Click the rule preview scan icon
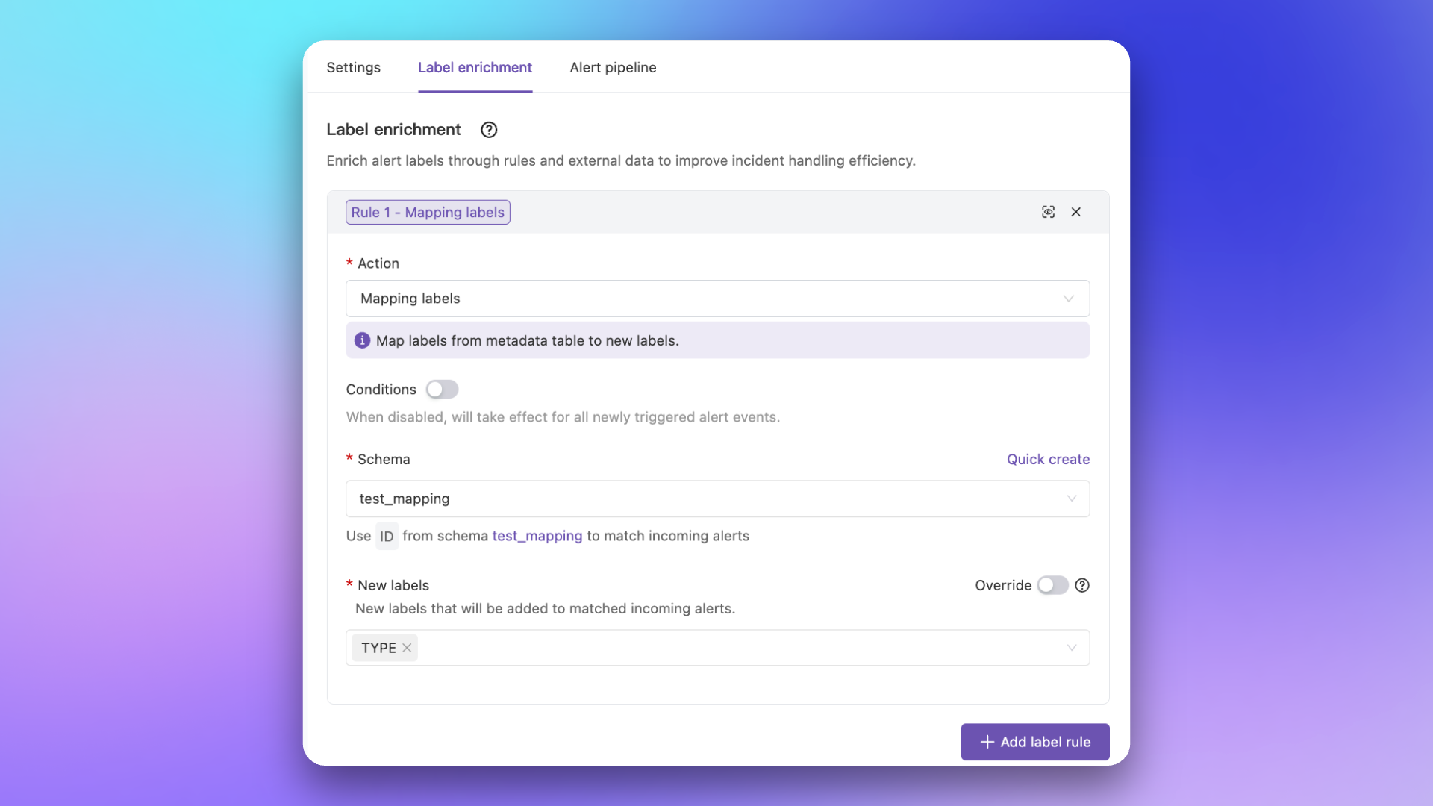 (x=1048, y=212)
